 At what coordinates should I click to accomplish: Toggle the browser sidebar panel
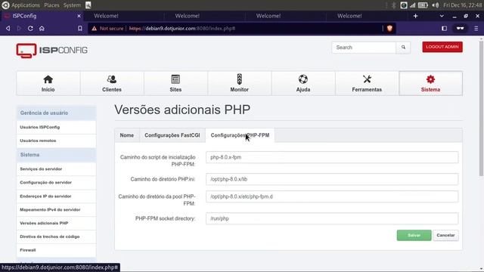444,29
